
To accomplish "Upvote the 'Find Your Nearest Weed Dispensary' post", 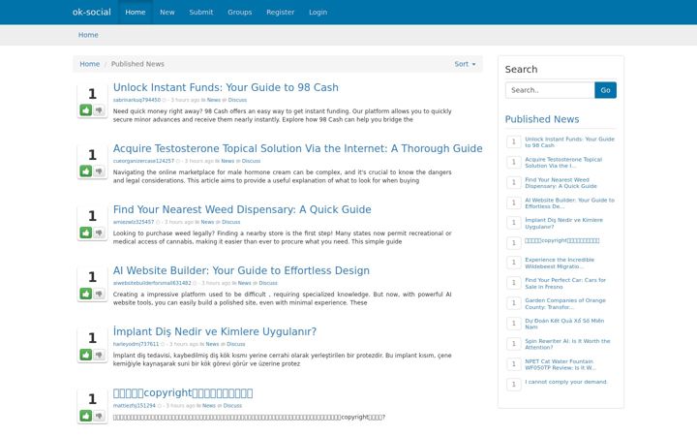I will (x=86, y=233).
